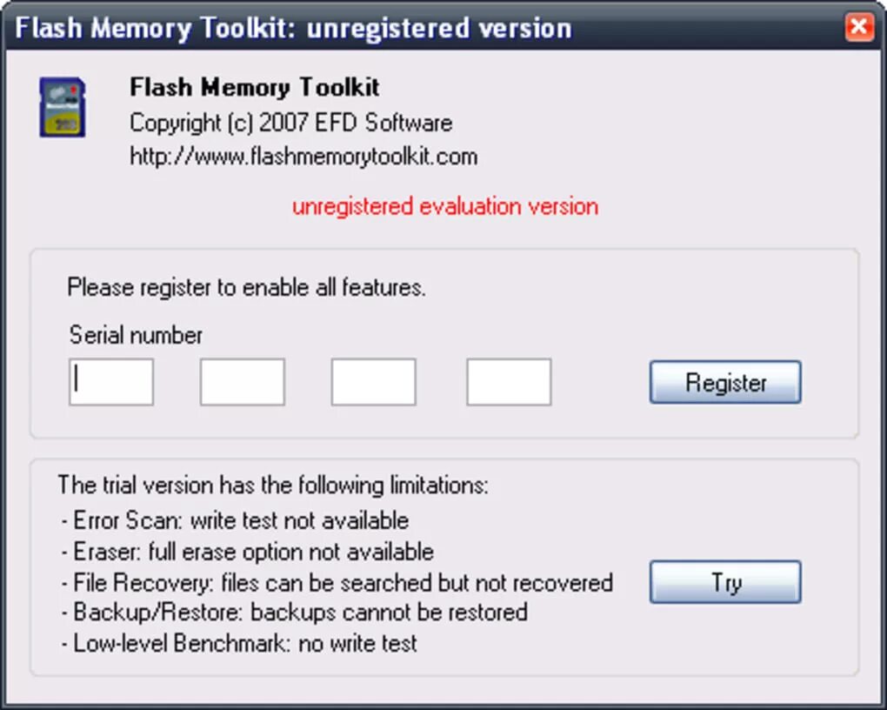887x710 pixels.
Task: Click the File Recovery limitation line
Action: [337, 583]
